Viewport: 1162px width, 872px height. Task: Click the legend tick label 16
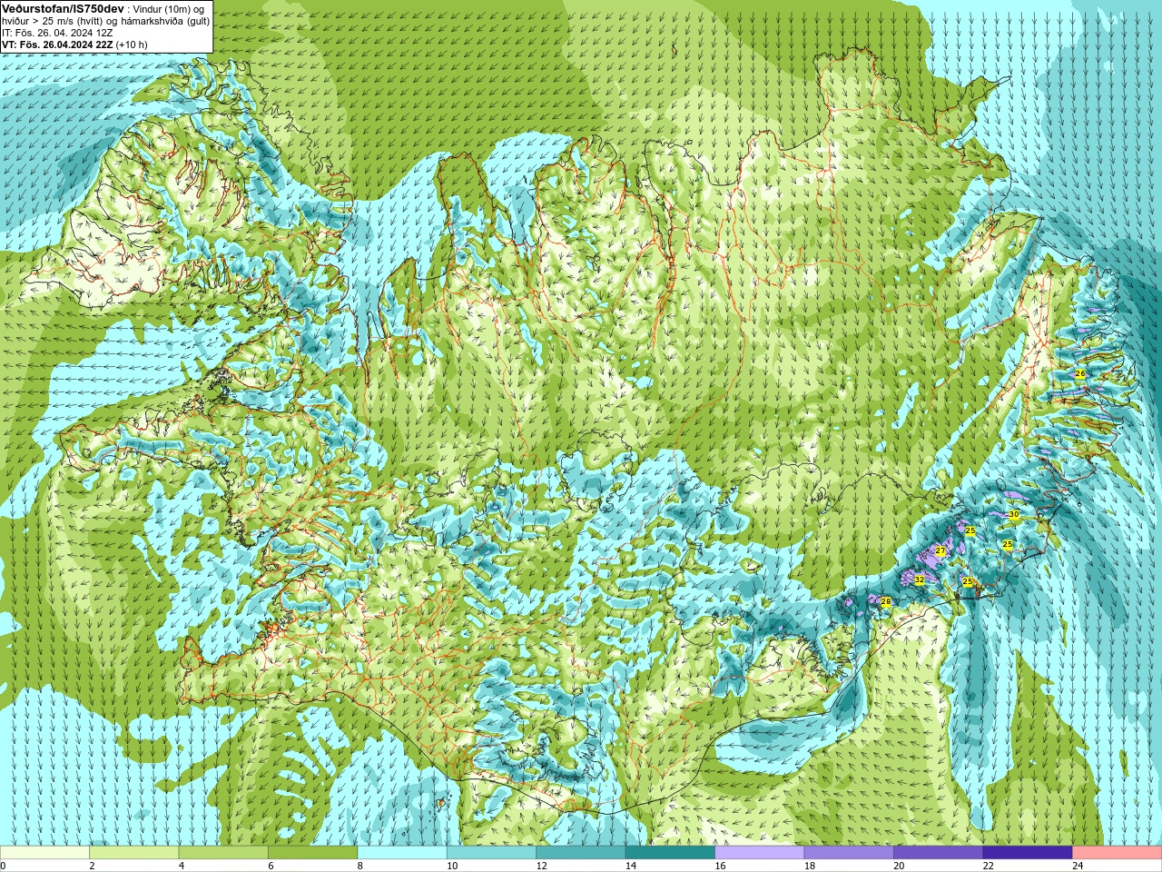pyautogui.click(x=720, y=866)
